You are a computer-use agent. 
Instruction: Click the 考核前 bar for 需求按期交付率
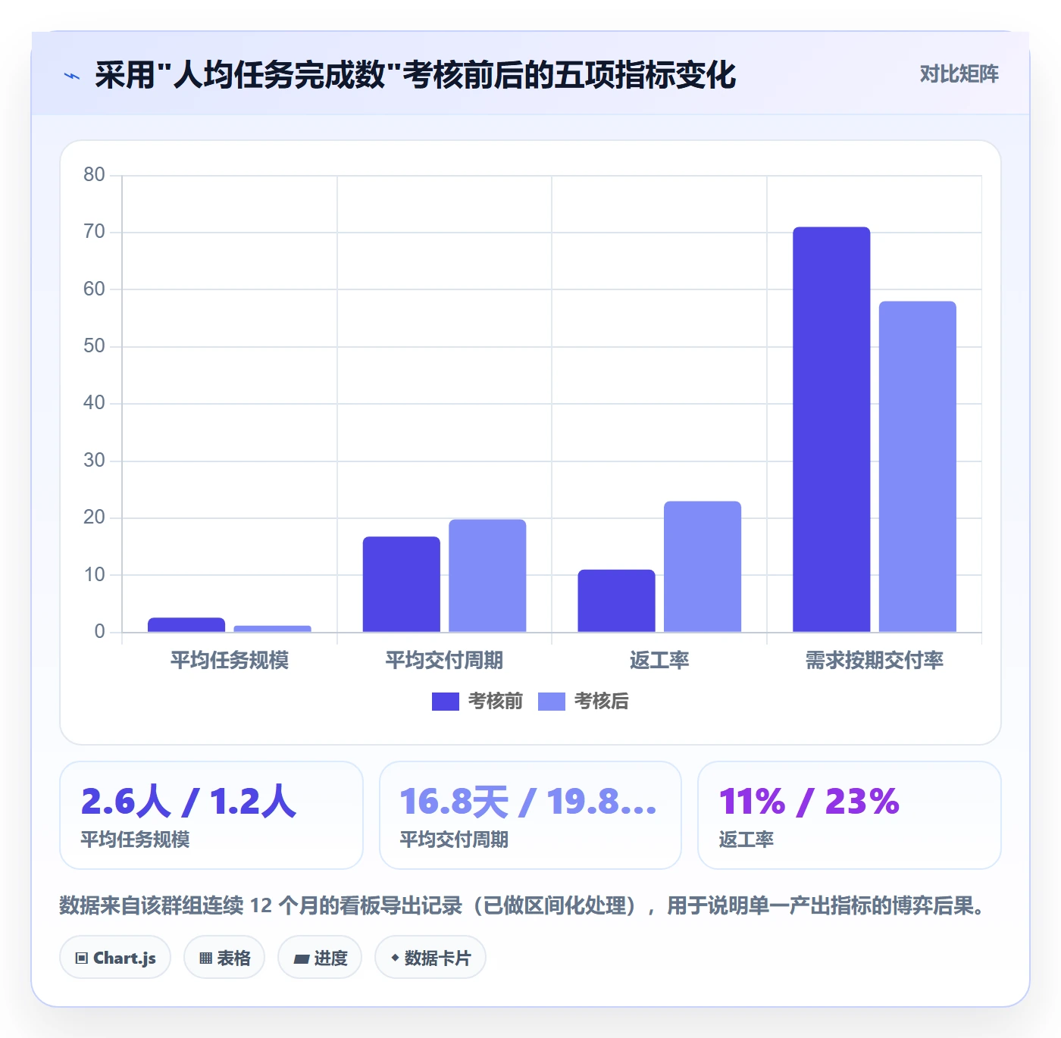pos(831,429)
